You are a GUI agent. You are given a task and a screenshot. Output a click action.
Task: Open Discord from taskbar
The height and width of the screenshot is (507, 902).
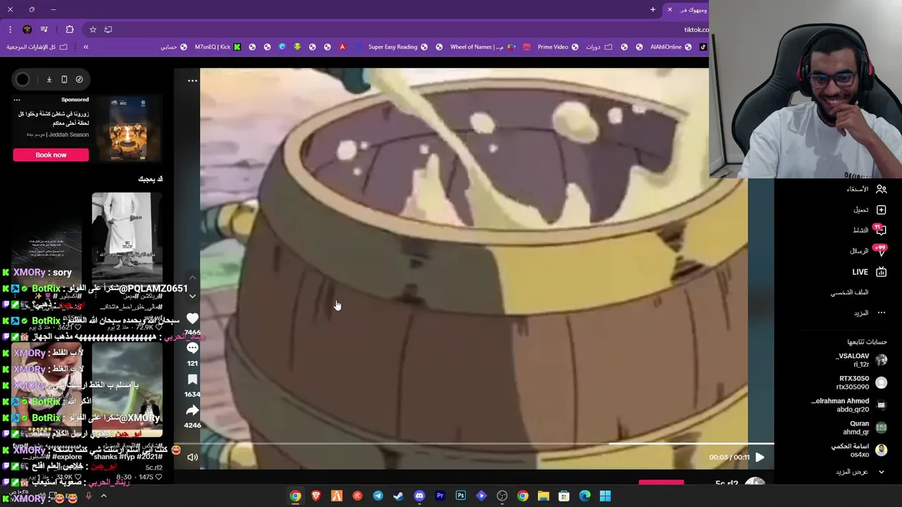point(419,496)
